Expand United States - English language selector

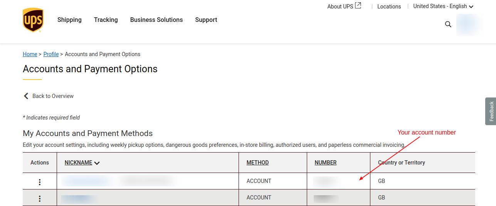[443, 6]
